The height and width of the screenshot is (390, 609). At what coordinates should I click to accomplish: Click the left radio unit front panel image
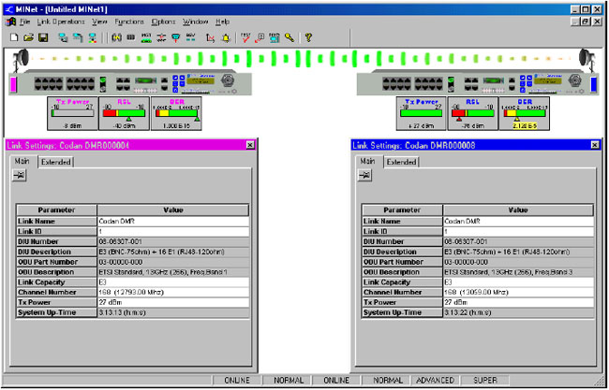pos(130,82)
